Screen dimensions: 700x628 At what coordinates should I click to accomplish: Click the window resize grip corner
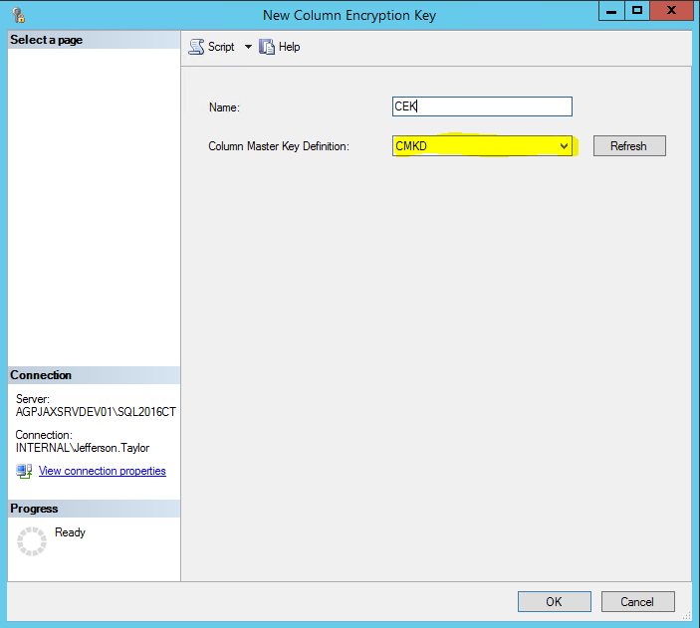click(687, 616)
